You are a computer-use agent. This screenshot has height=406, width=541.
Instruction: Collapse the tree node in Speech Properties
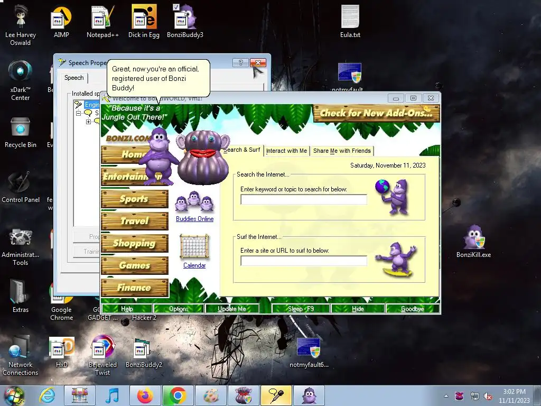(x=78, y=113)
